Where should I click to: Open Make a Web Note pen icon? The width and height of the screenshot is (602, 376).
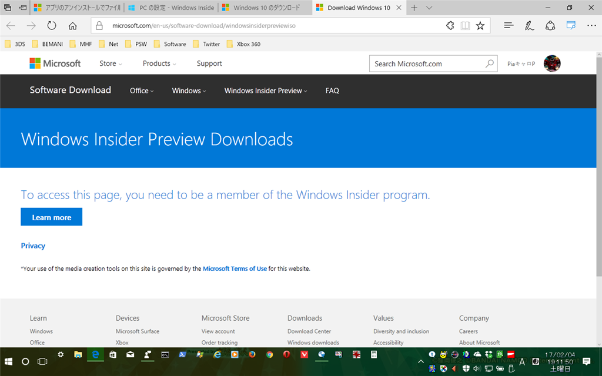pos(530,26)
